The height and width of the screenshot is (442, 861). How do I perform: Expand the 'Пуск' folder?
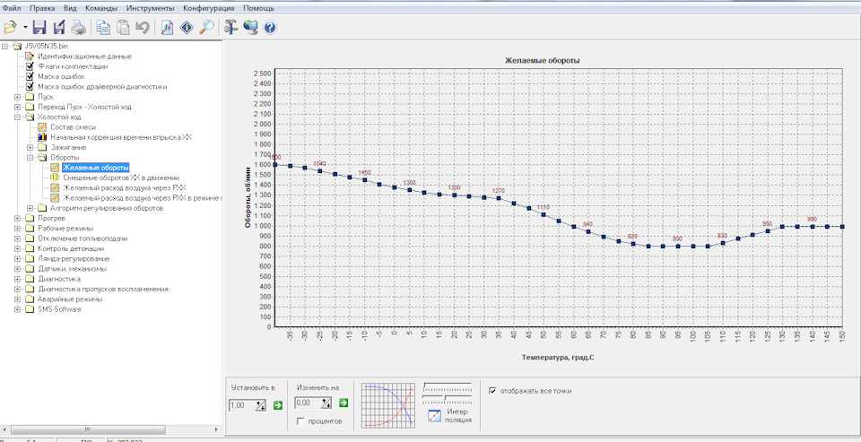pyautogui.click(x=18, y=97)
